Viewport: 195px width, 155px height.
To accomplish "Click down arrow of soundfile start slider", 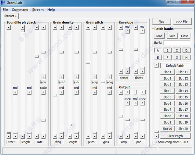I will 8,136.
